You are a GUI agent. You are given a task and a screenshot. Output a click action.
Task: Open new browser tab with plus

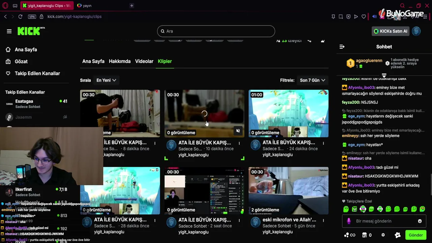tap(132, 6)
